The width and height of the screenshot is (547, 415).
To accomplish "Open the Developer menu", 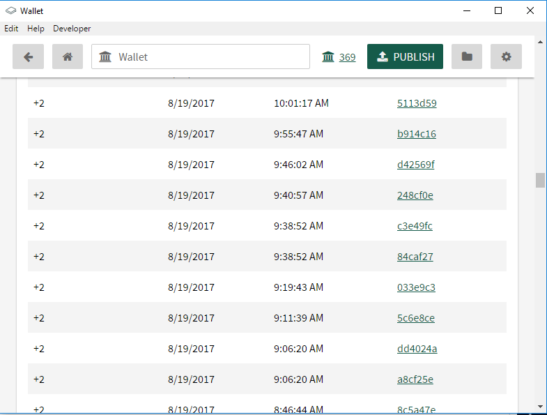I will [x=72, y=29].
